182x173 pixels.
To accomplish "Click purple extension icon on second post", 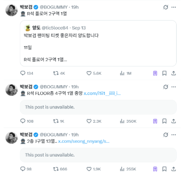I will 155,121.
